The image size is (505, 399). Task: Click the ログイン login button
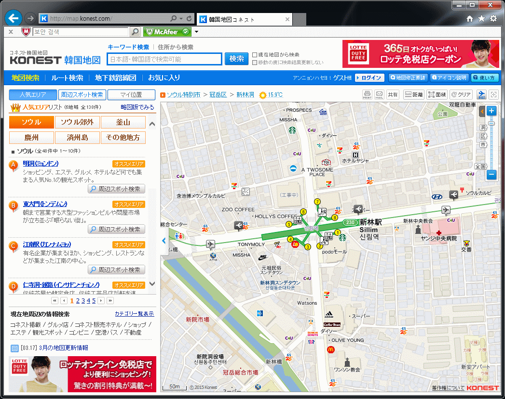pyautogui.click(x=369, y=78)
